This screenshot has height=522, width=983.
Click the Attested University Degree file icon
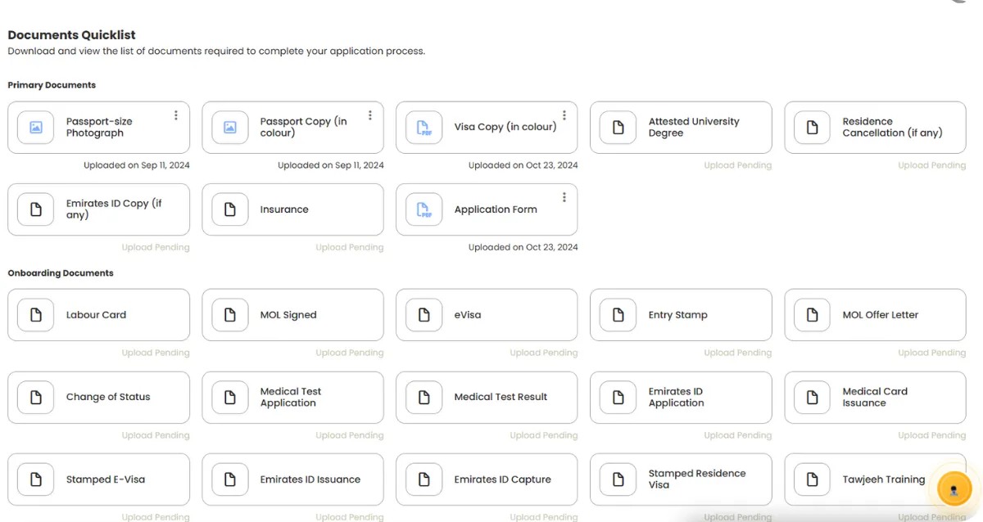pyautogui.click(x=618, y=127)
